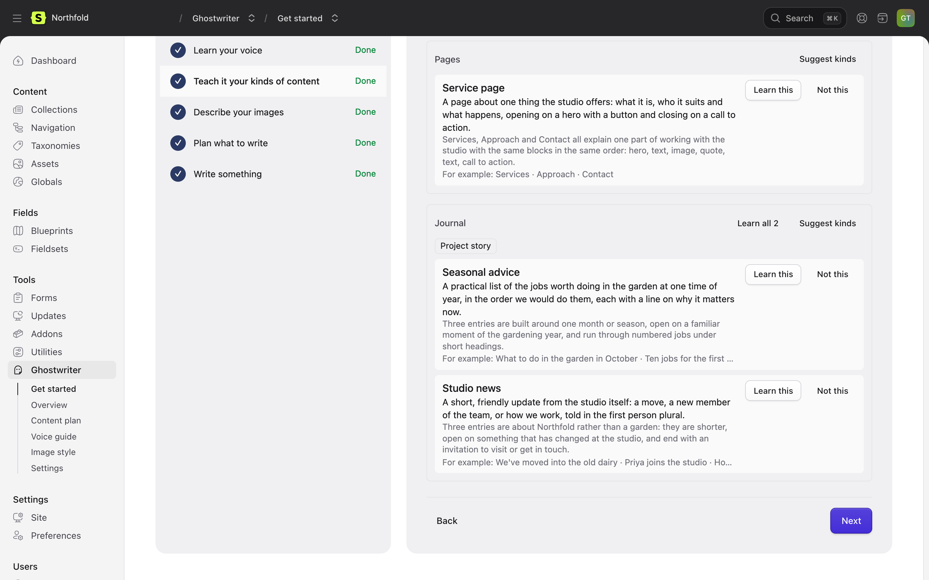Click the Utilities icon

(x=18, y=352)
